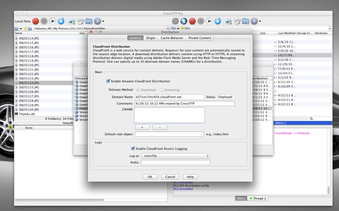Open the Private Content tab

click(x=200, y=38)
